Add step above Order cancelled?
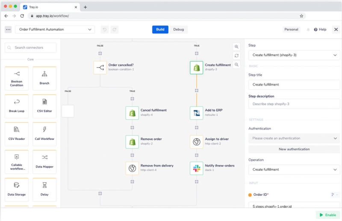 point(100,53)
